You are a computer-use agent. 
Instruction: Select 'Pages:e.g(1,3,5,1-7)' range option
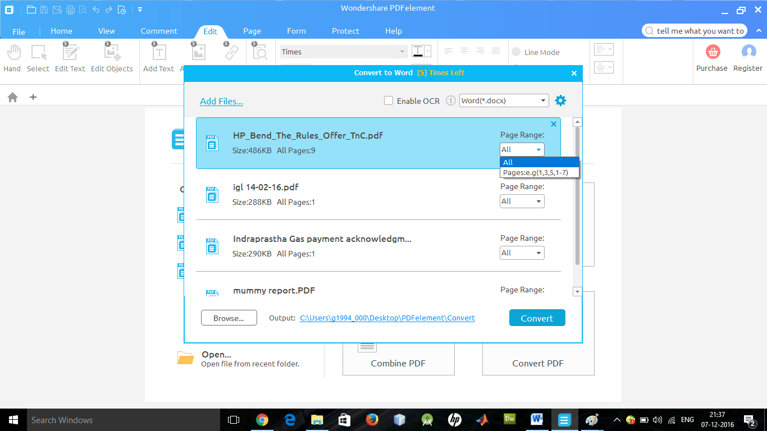[540, 172]
